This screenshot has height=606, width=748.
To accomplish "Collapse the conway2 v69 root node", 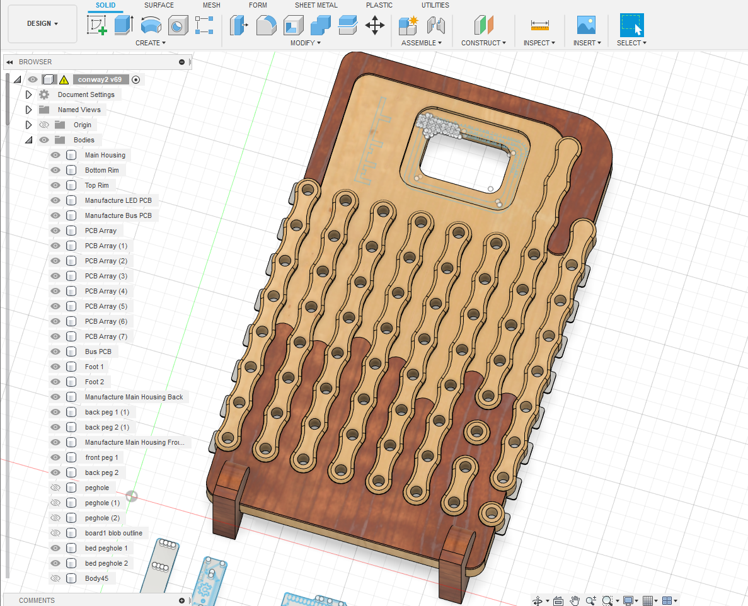I will pyautogui.click(x=18, y=79).
